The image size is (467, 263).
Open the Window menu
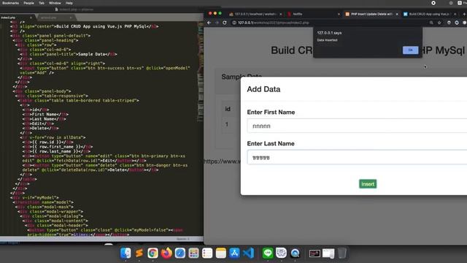tap(55, 3)
